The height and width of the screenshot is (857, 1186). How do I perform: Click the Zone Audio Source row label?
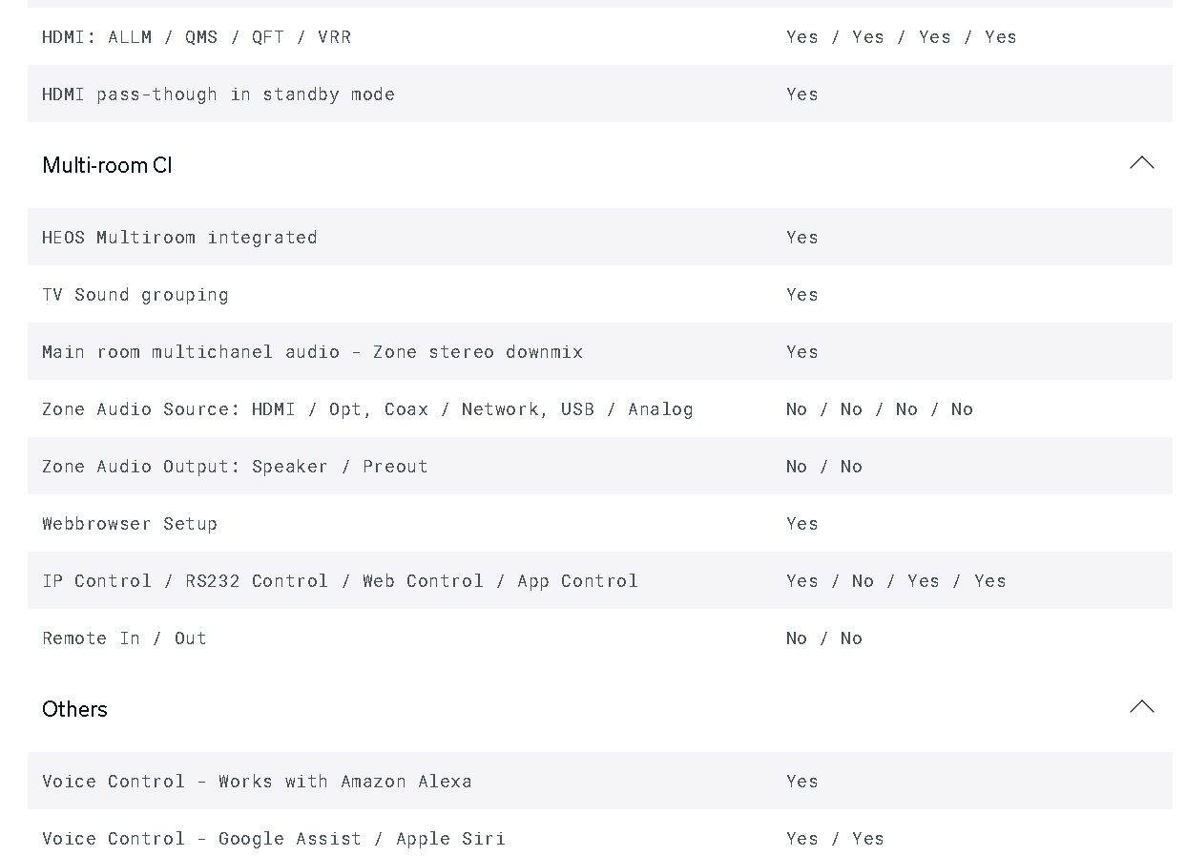click(x=367, y=409)
